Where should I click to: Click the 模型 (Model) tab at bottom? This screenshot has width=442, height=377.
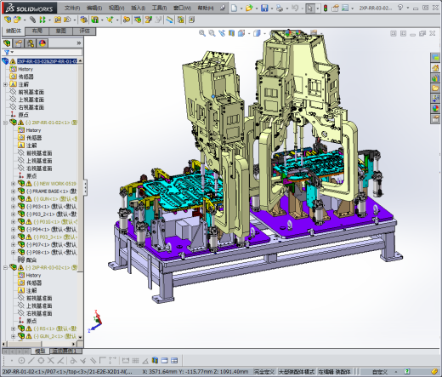pos(40,351)
